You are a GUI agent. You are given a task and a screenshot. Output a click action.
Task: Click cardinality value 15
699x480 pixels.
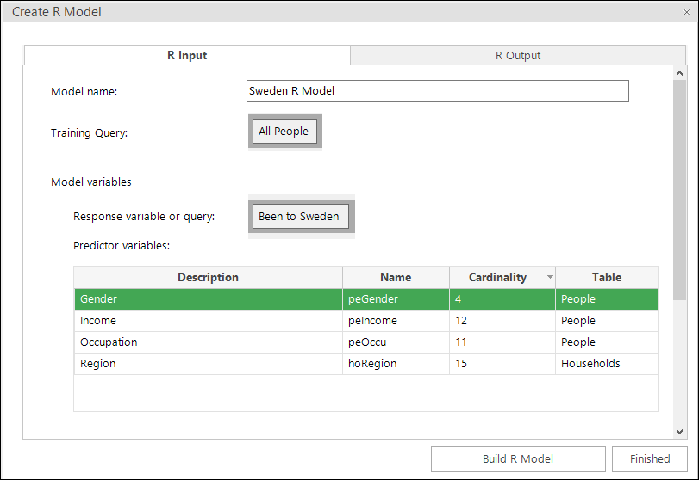coord(502,364)
